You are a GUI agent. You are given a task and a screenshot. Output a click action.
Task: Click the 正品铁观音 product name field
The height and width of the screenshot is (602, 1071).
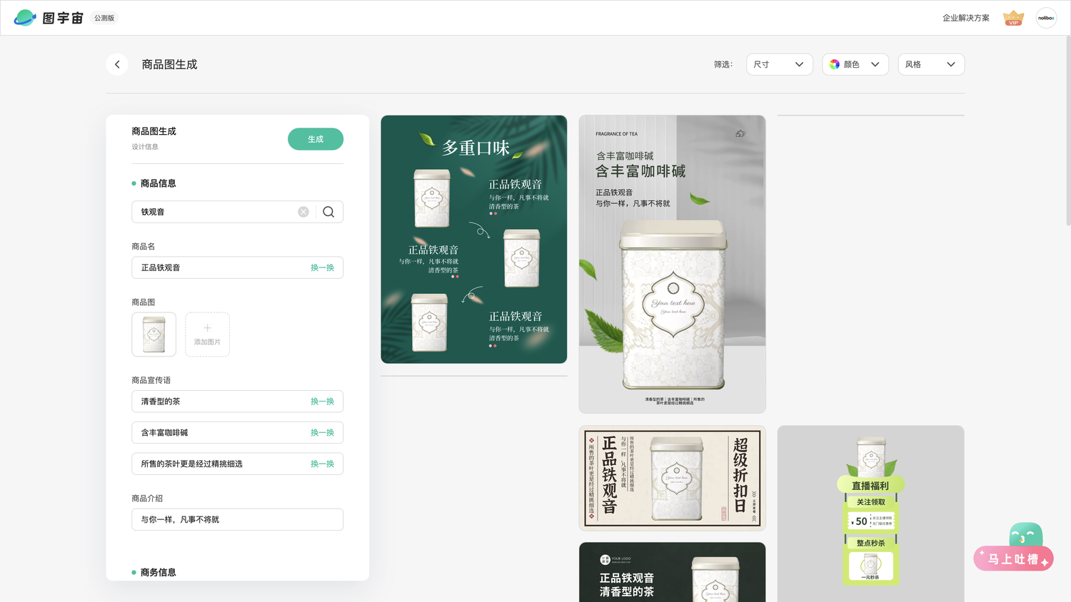click(x=237, y=267)
